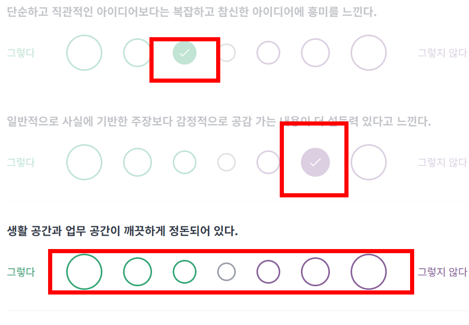Select the checked green circle for the ideas question
The height and width of the screenshot is (325, 469).
[x=185, y=52]
